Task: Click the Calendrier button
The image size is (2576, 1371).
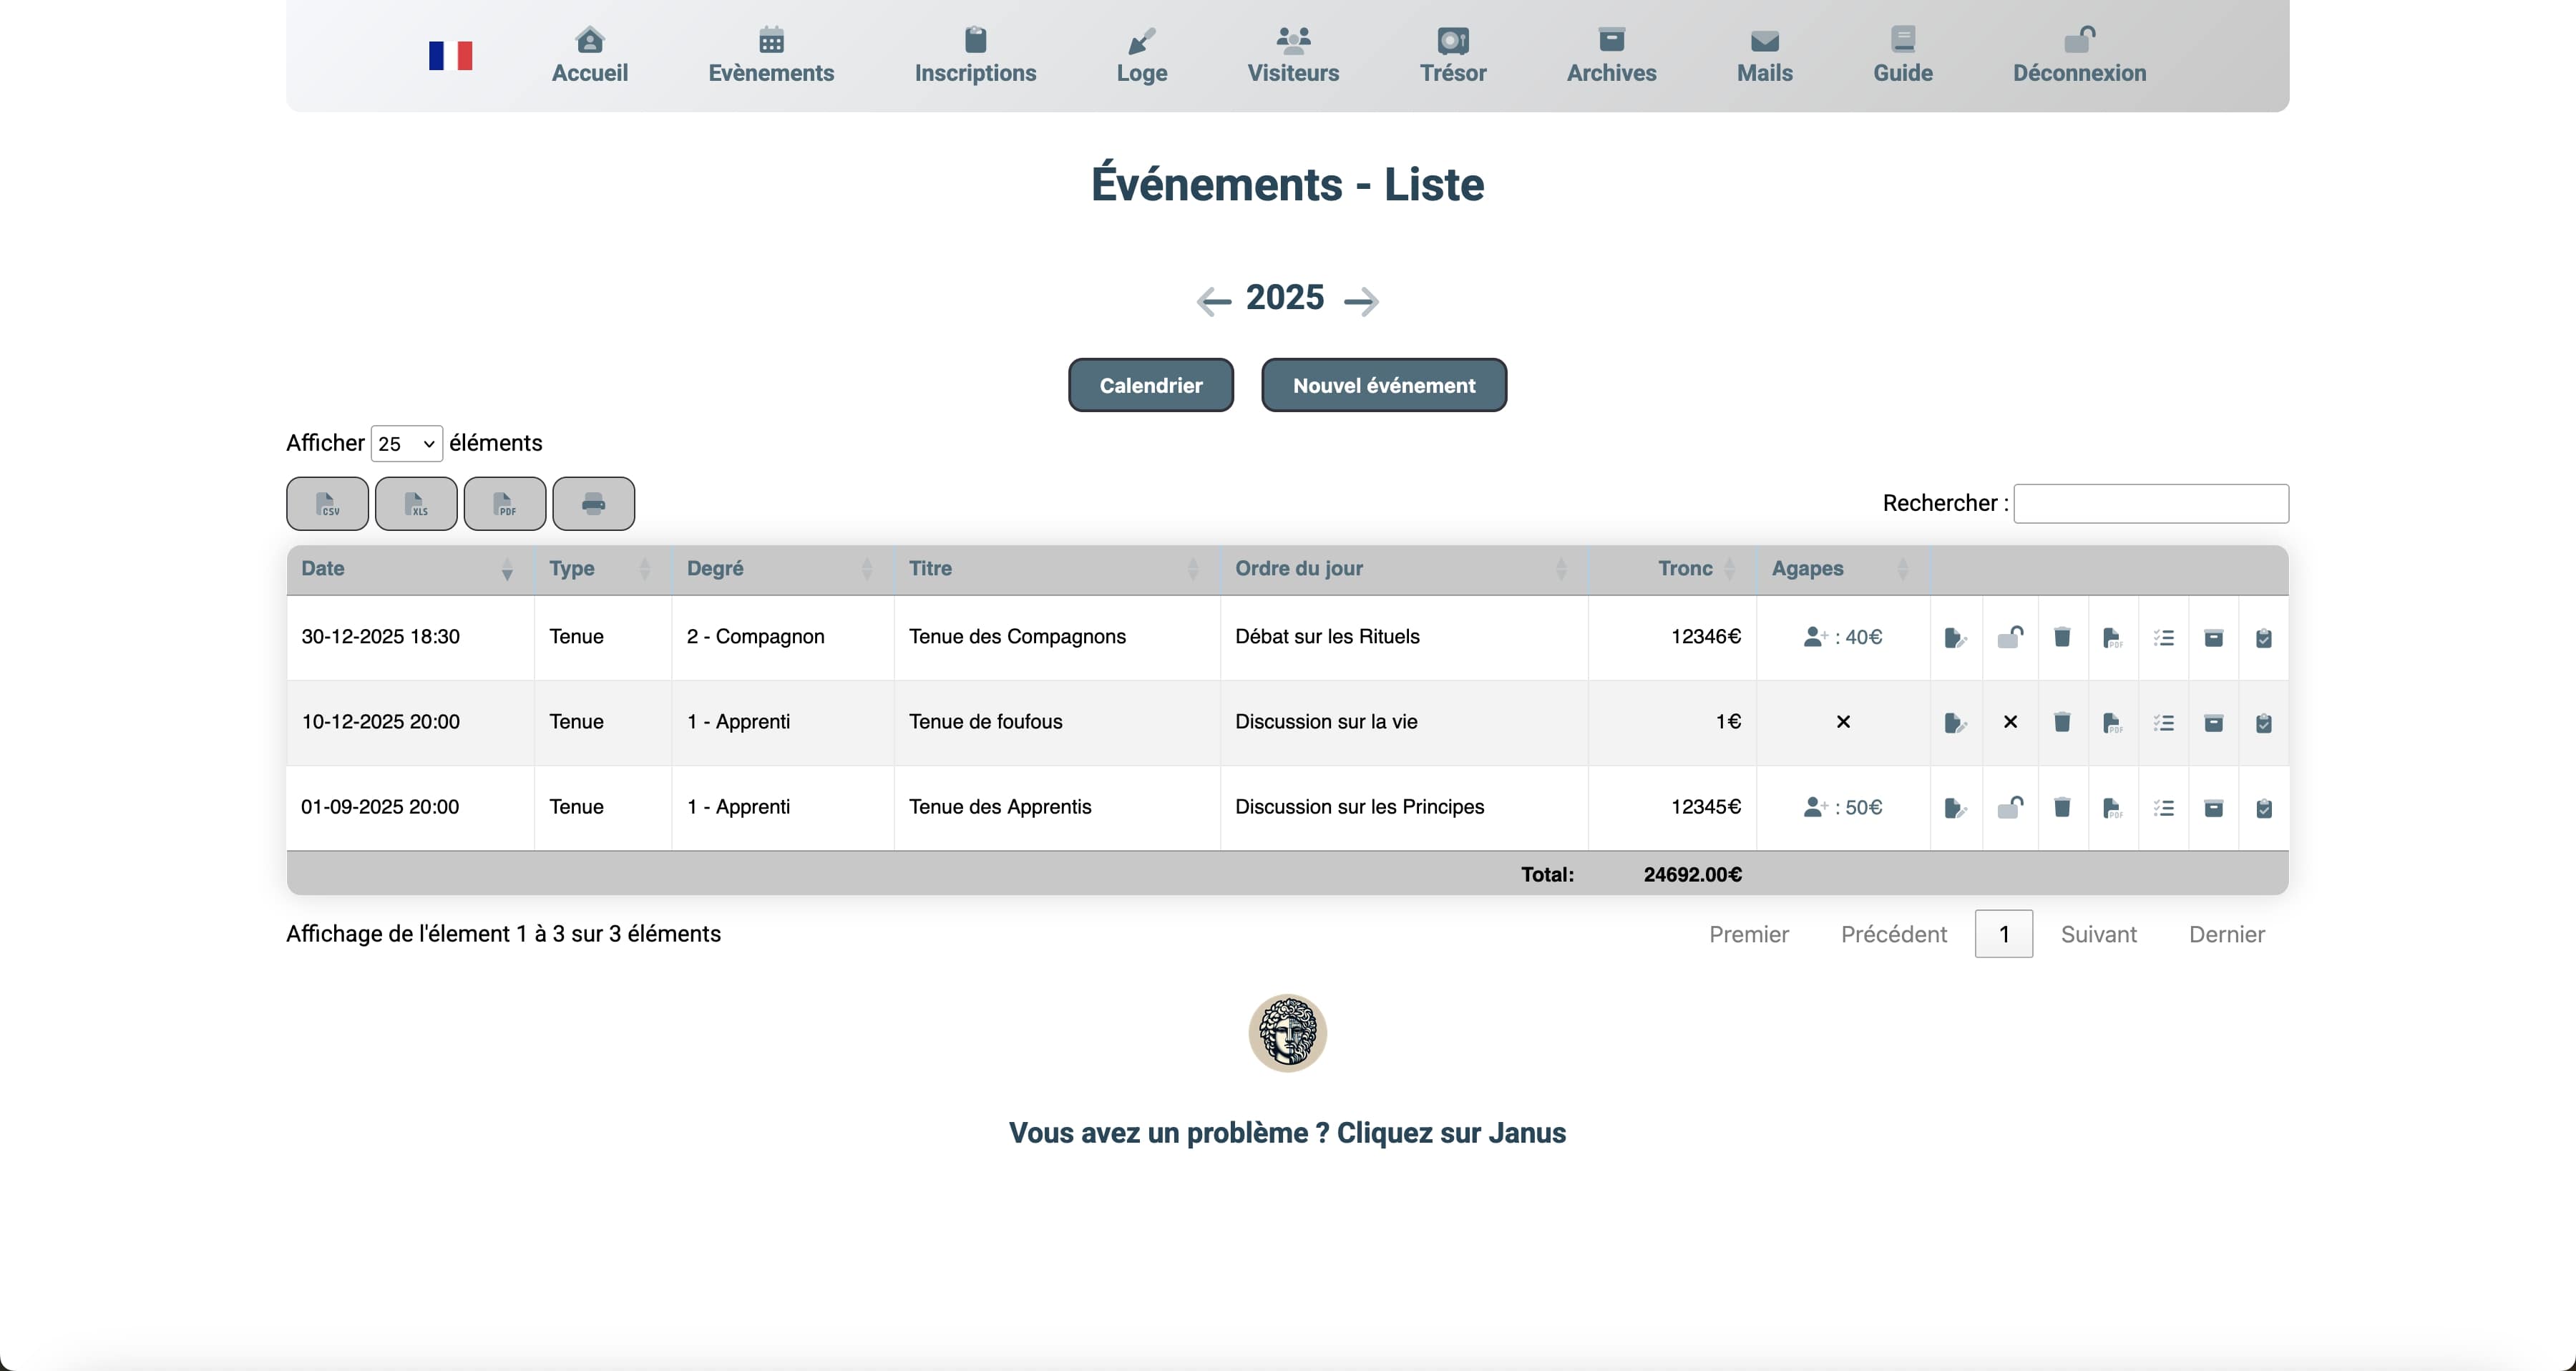Action: (1150, 386)
